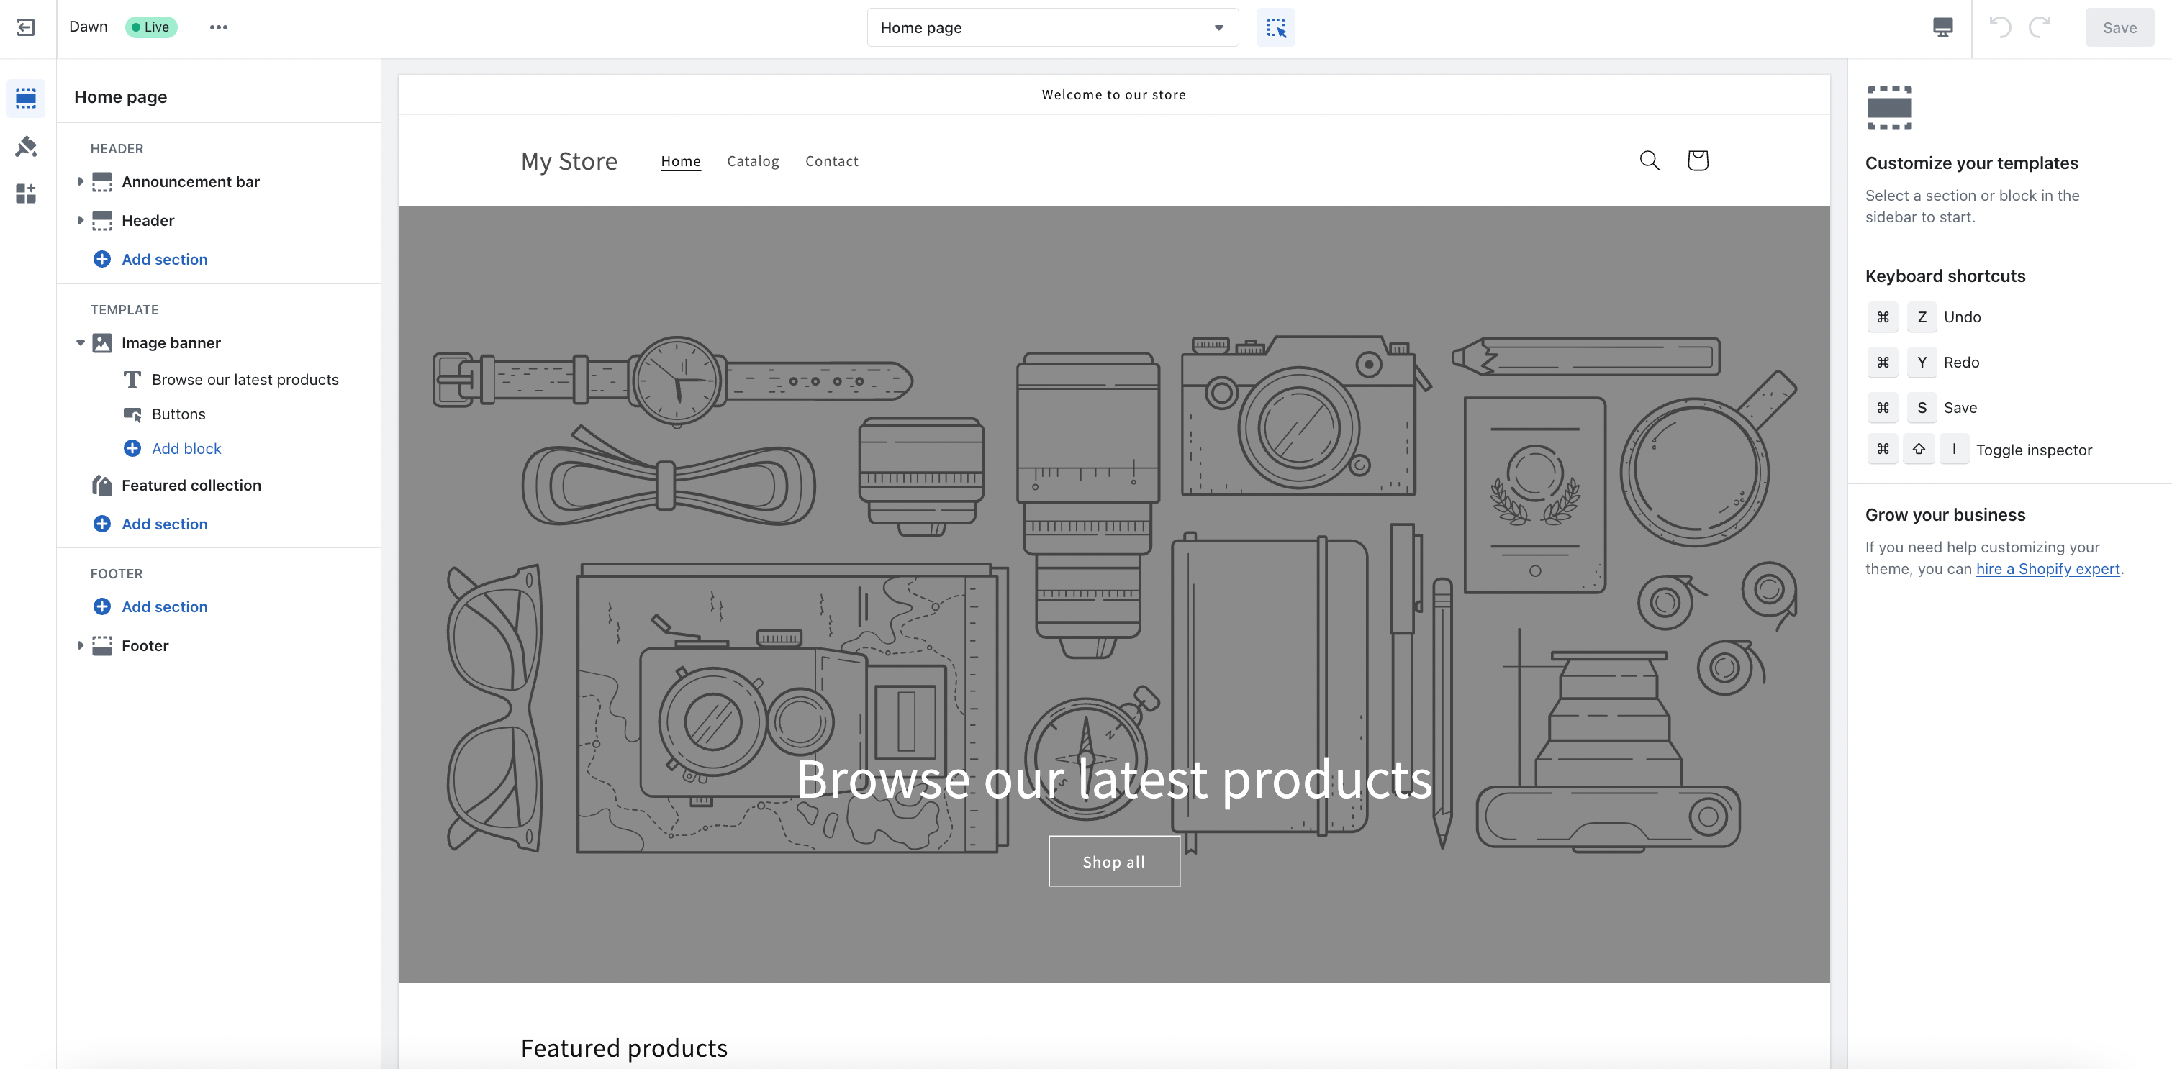
Task: Click the Featured products heading
Action: coord(624,1048)
